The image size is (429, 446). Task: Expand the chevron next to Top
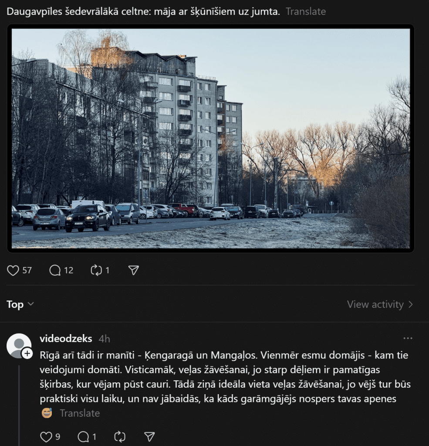click(x=31, y=304)
